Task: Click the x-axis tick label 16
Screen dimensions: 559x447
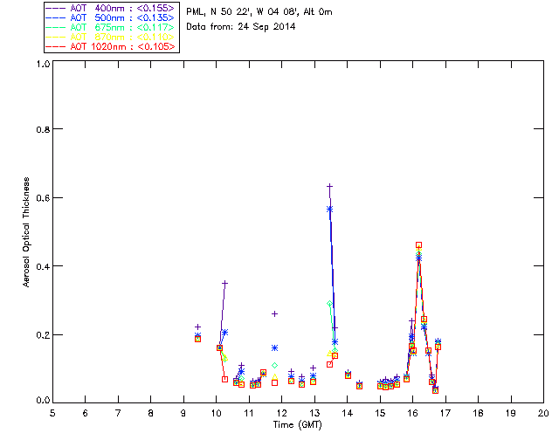Action: [x=412, y=413]
